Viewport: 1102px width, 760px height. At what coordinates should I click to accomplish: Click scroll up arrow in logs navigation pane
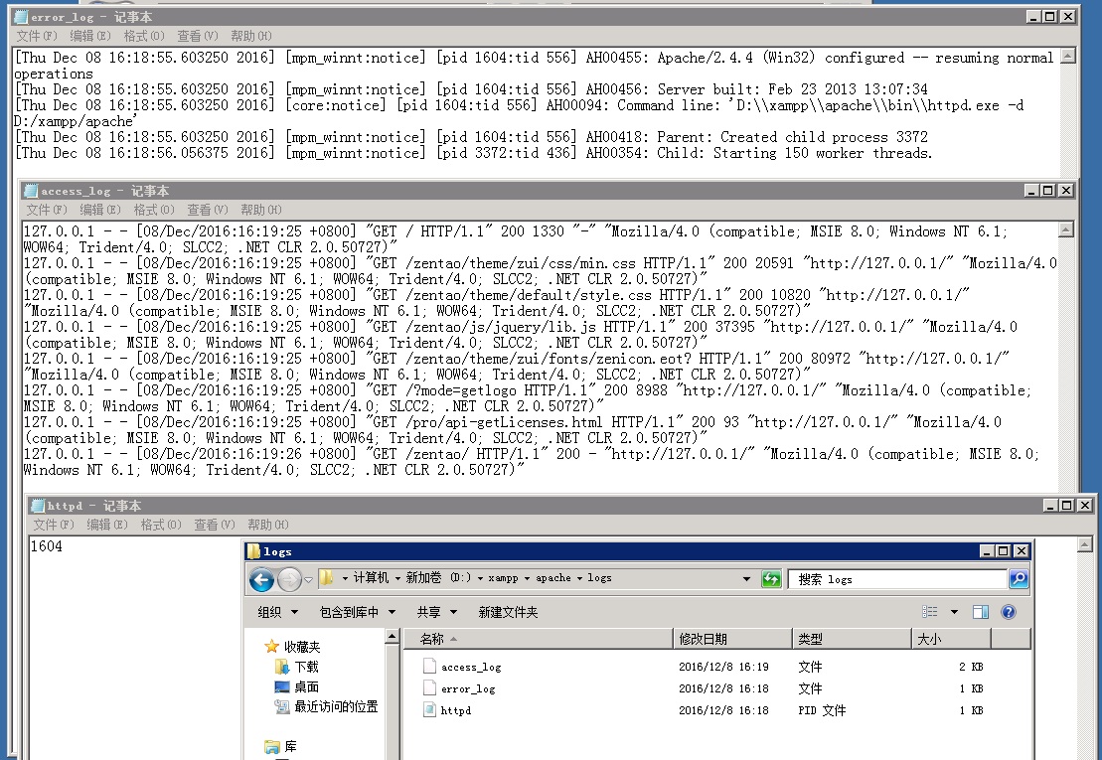click(x=393, y=637)
